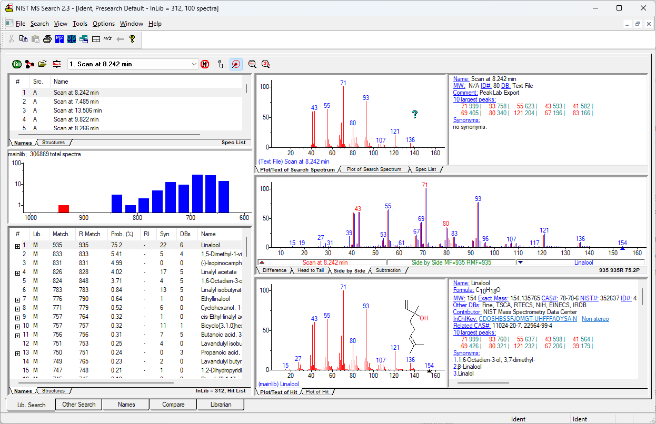Switch to the Head to Tail tab
656x424 pixels.
click(310, 270)
